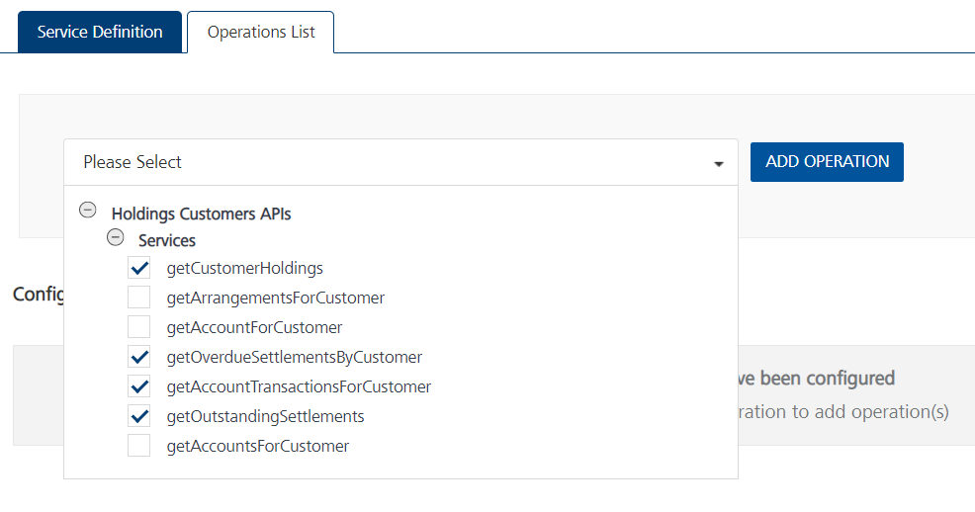Enable the getAccountForCustomer checkbox
Screen dimensions: 975x512
coord(139,327)
